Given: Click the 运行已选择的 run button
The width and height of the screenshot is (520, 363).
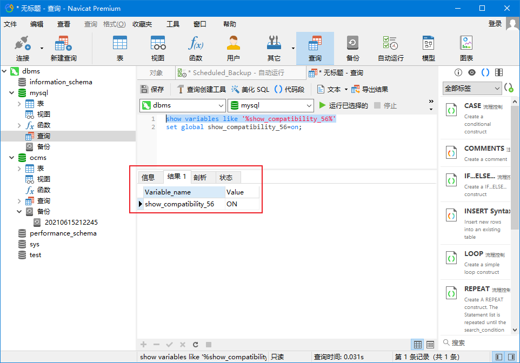Looking at the screenshot, I should pos(344,105).
